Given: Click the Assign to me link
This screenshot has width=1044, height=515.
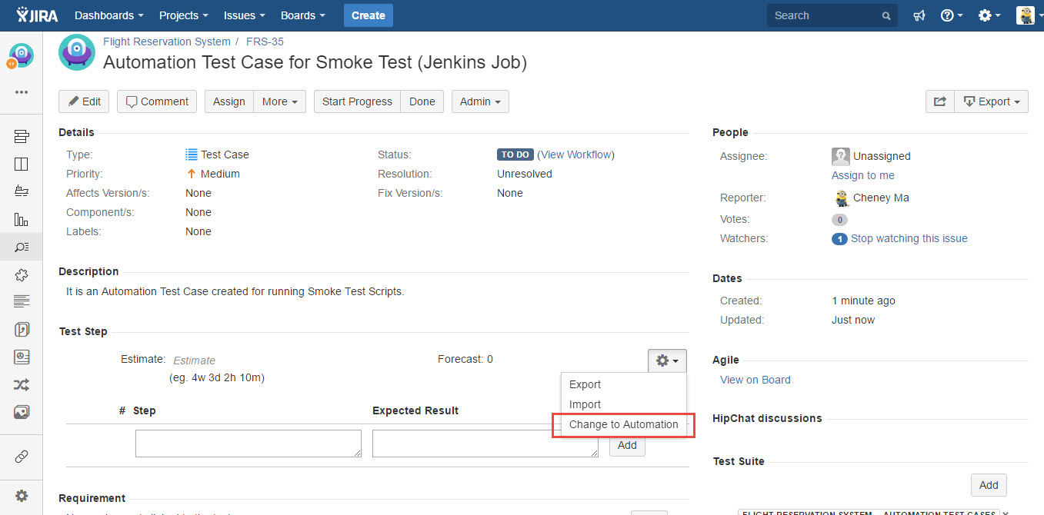Looking at the screenshot, I should [862, 175].
